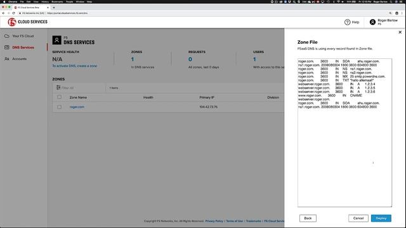Go back in the browser

[x=3, y=13]
